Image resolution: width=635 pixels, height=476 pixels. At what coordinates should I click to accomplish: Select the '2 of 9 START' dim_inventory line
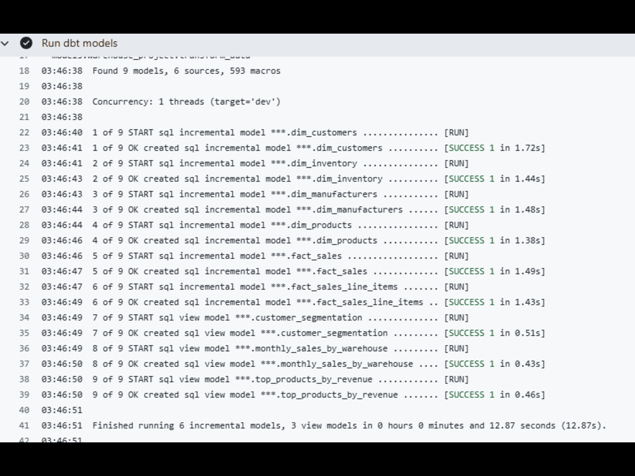[x=280, y=164]
